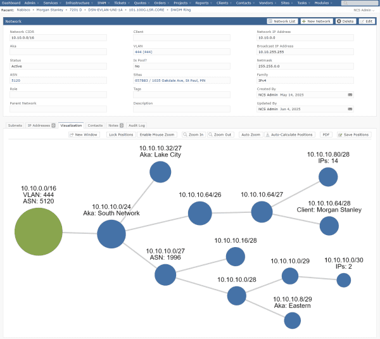
Task: Open the Infrastructure dropdown menu
Action: [79, 3]
